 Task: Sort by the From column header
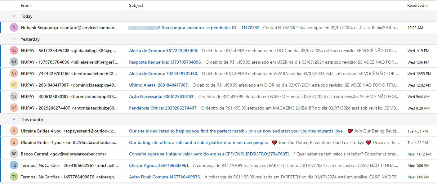tap(26, 5)
